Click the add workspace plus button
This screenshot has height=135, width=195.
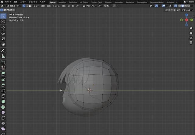pyautogui.click(x=177, y=2)
